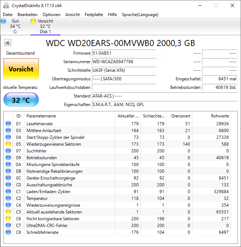The width and height of the screenshot is (241, 247).
Task: Select the C: drive with Gut status
Action: pos(15,26)
